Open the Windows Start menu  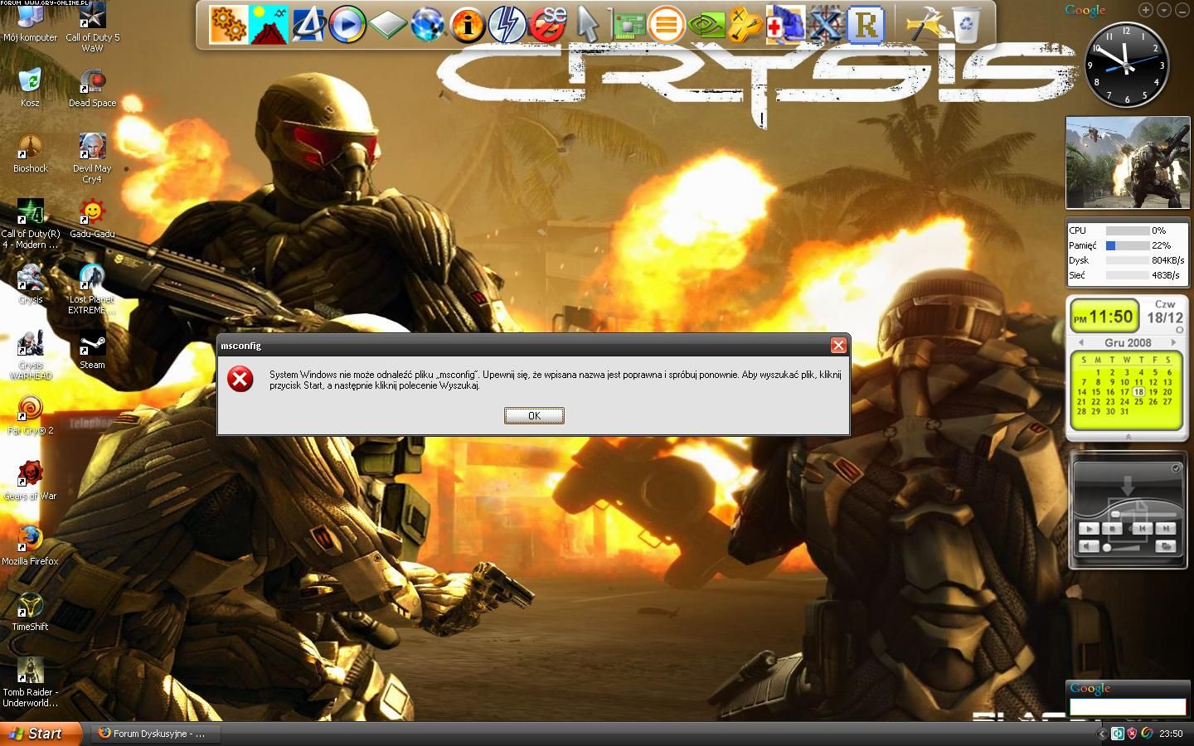point(41,734)
